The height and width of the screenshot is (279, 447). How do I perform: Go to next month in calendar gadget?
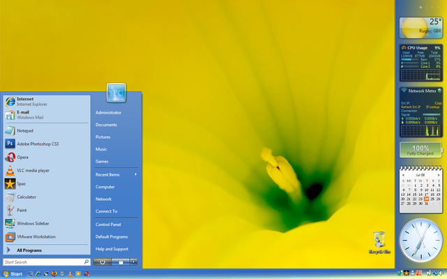(x=439, y=175)
